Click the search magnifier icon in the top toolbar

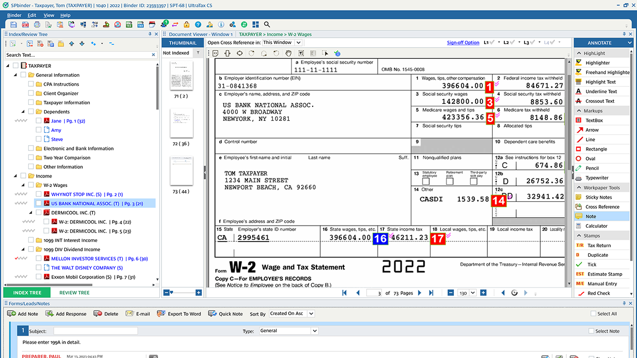click(x=267, y=24)
